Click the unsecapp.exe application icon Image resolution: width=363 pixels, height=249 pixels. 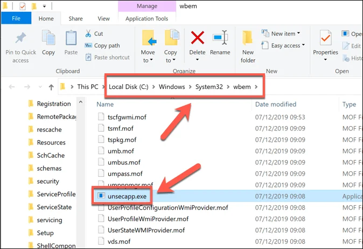pos(101,196)
